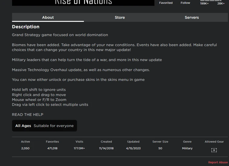Click the READ THE HELP text
The image size is (229, 166).
(28, 114)
